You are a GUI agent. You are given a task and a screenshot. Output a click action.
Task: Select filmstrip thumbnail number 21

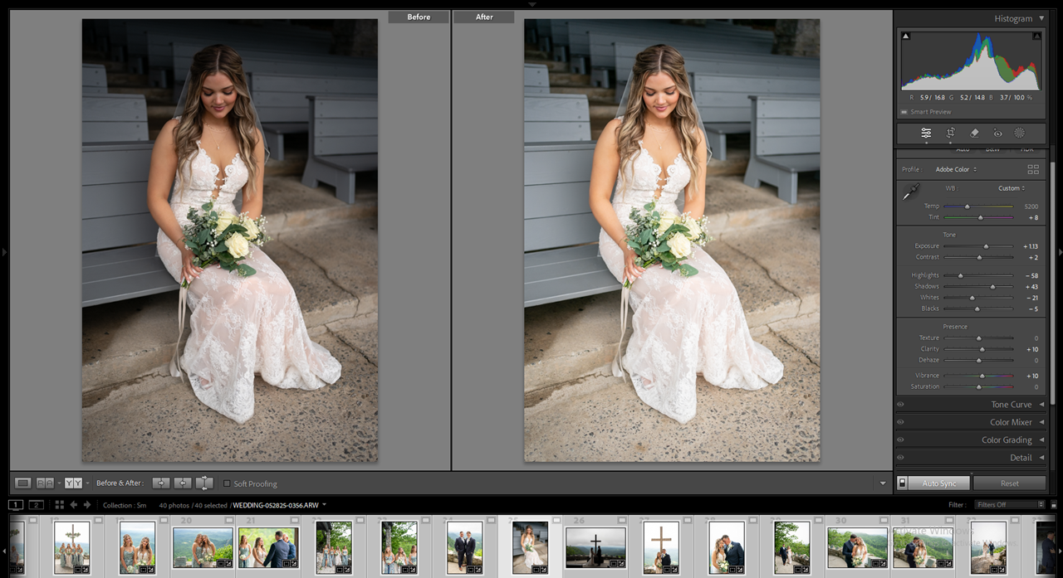268,547
